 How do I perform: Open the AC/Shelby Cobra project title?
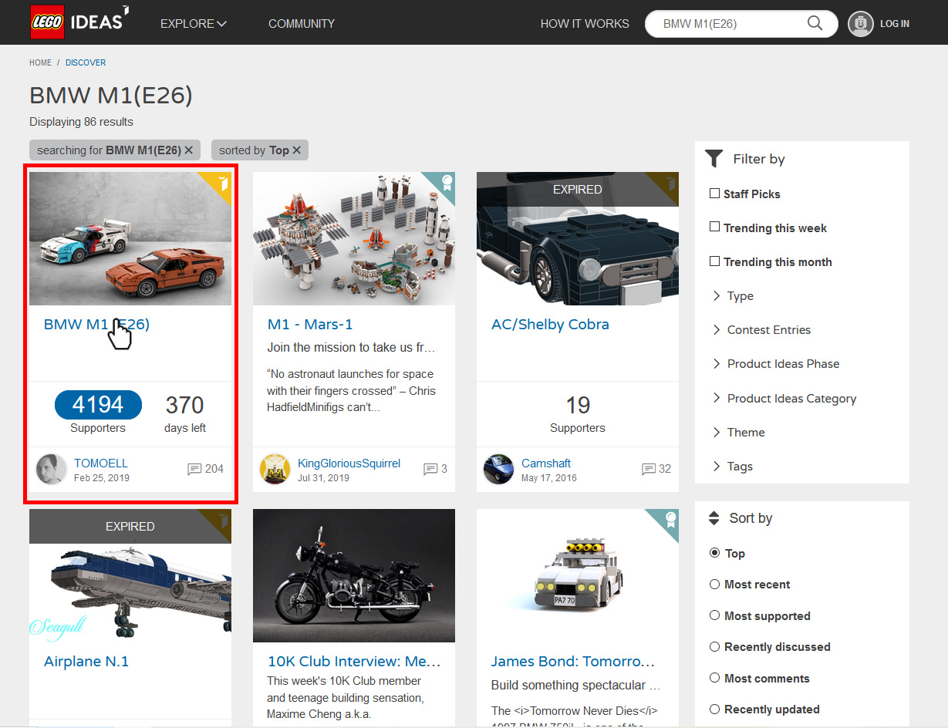pyautogui.click(x=550, y=325)
